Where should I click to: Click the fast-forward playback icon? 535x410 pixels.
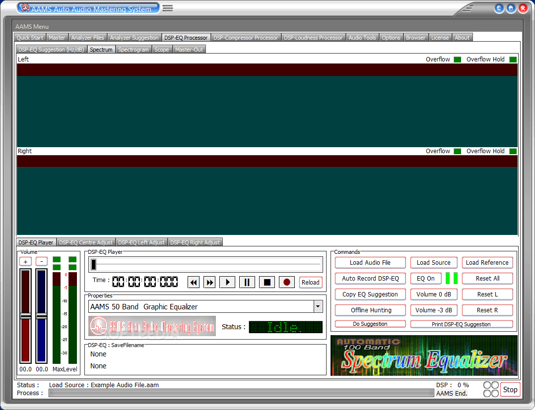[x=209, y=282]
